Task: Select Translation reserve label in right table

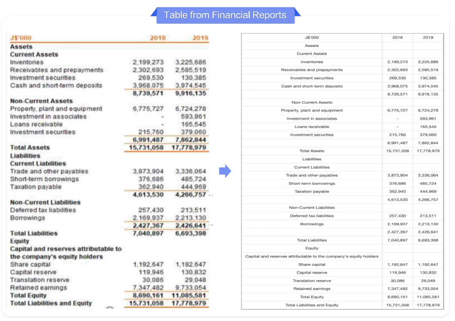Action: (311, 281)
